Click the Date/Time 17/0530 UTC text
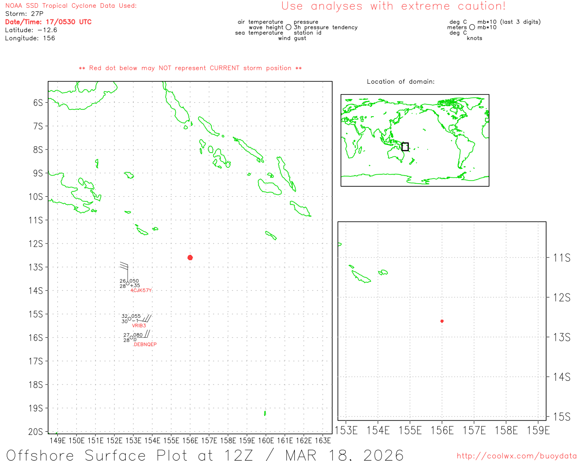 pos(48,22)
